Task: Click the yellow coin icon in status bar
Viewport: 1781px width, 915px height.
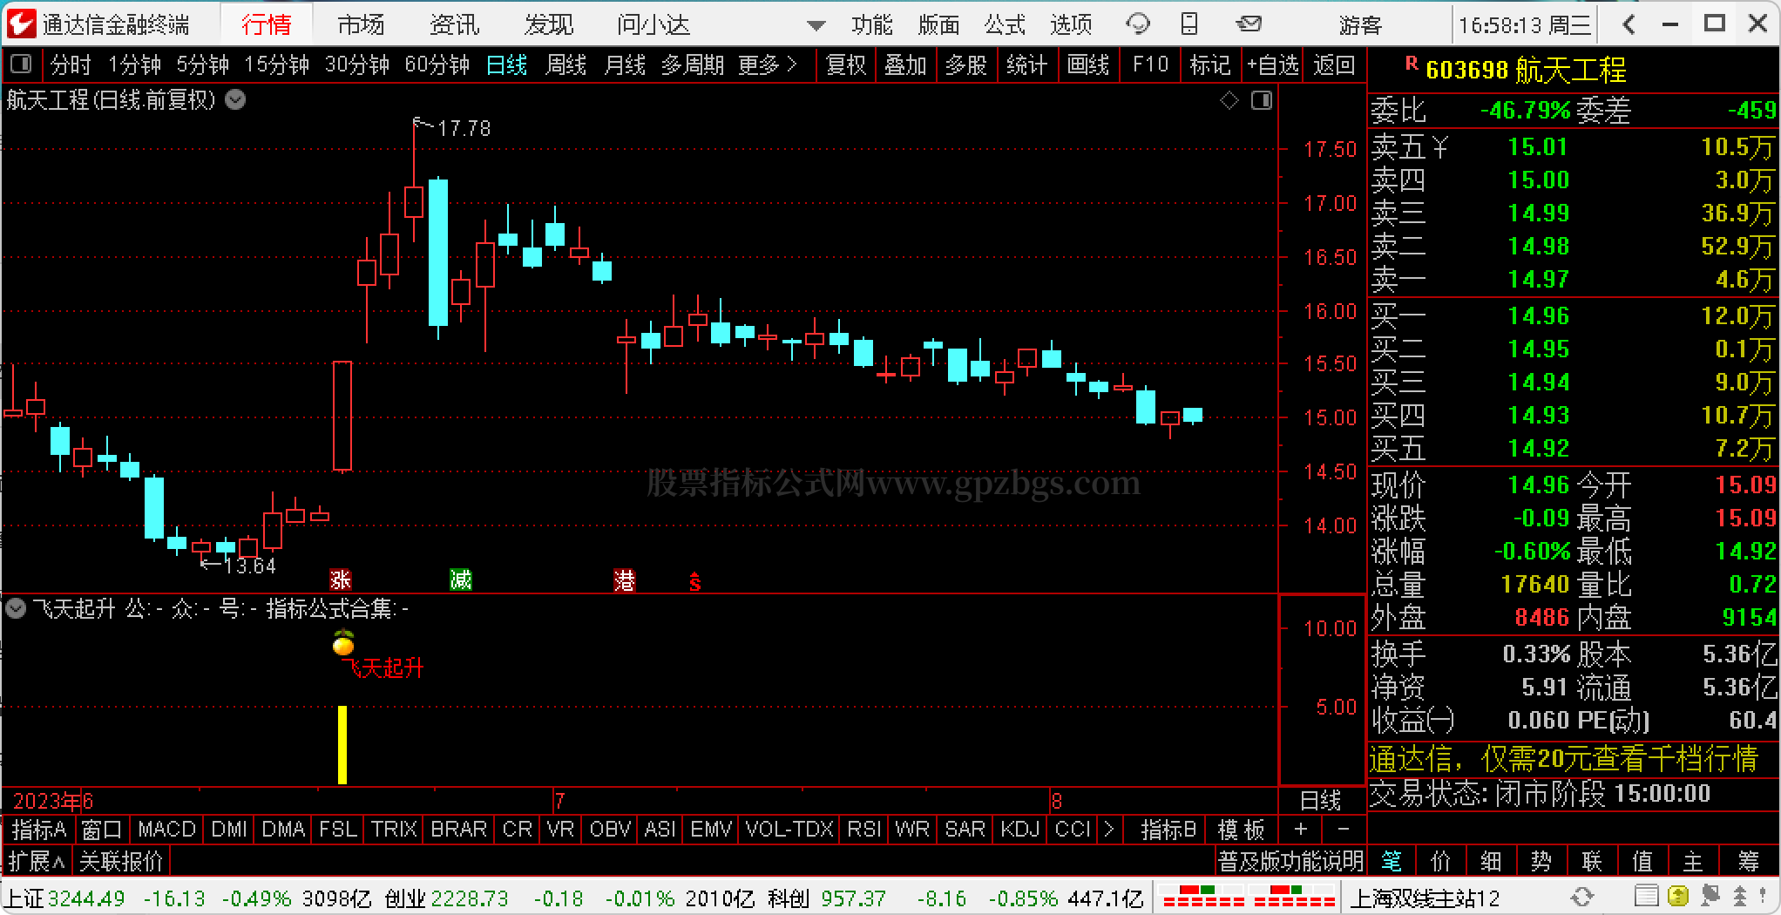Action: pos(1677,897)
